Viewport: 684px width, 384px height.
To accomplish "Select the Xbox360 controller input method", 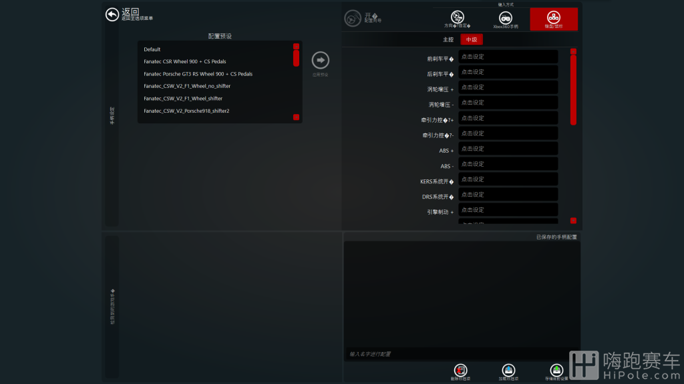I will 506,18.
